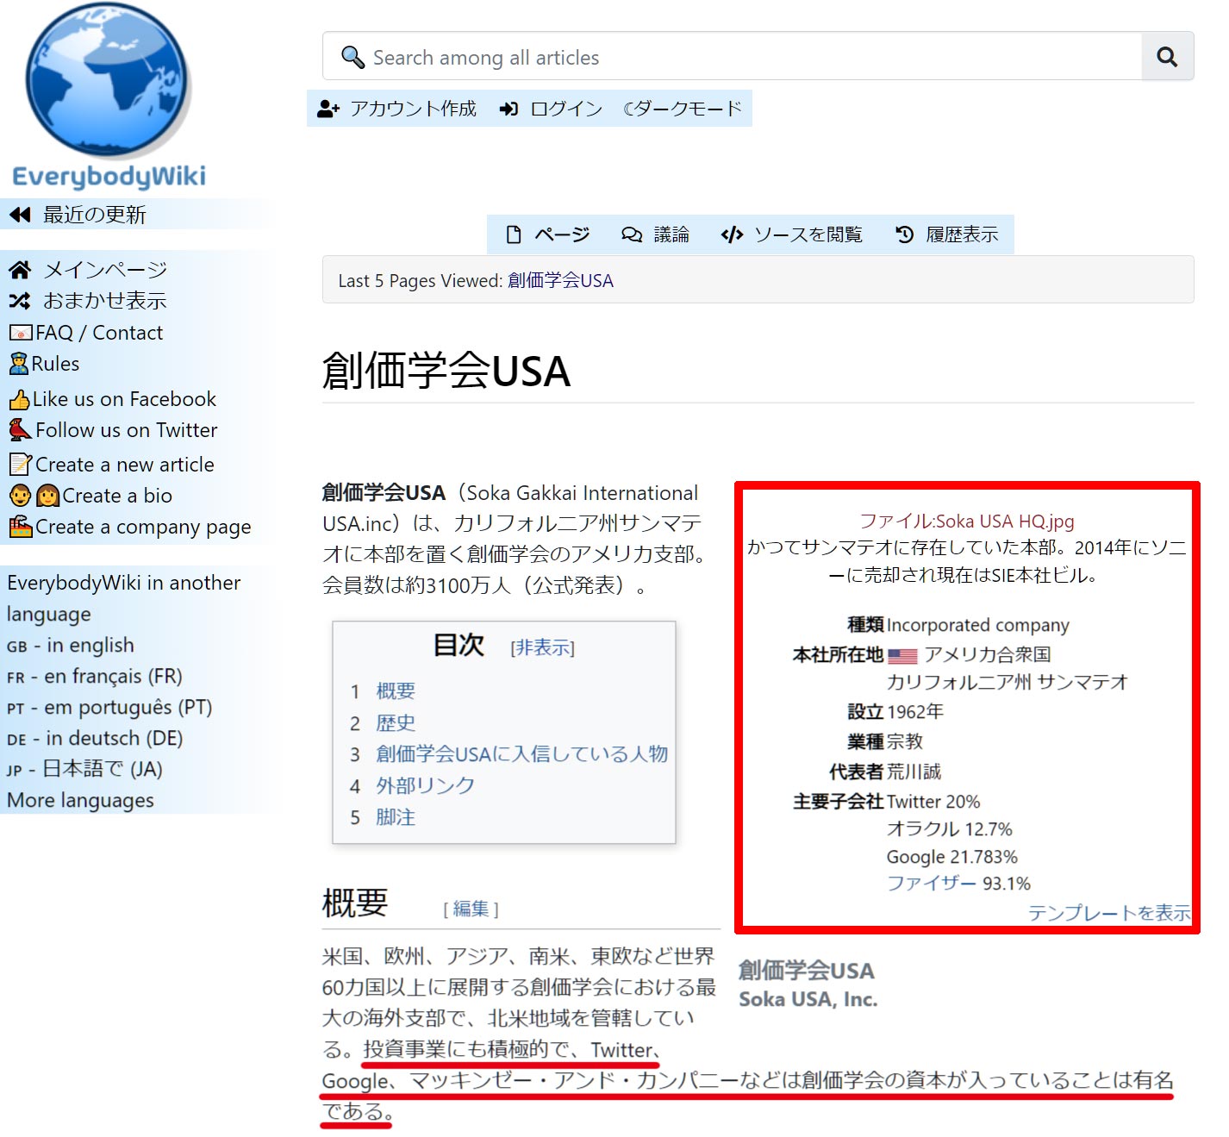The image size is (1229, 1137).
Task: Open Like us on Facebook link
Action: pyautogui.click(x=124, y=399)
